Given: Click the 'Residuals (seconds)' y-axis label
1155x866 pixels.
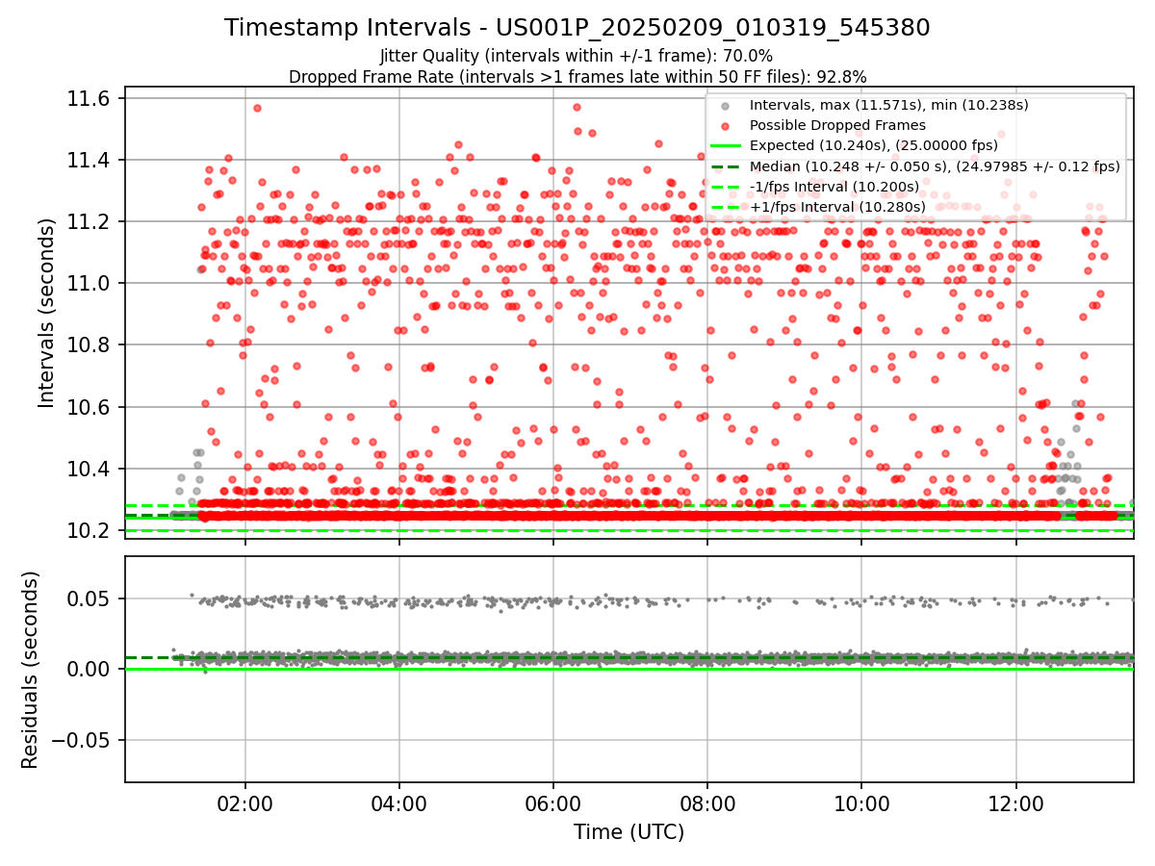Looking at the screenshot, I should (x=30, y=670).
